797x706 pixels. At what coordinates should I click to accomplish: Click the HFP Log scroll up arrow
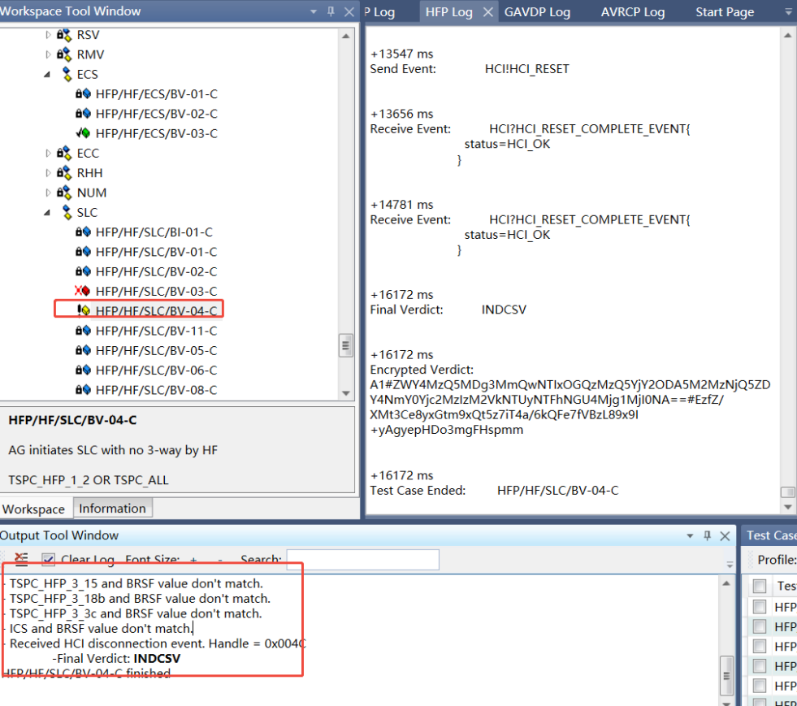(787, 35)
